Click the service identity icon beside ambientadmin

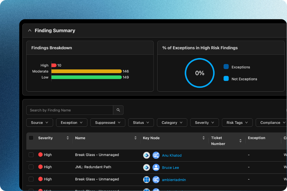coord(156,180)
